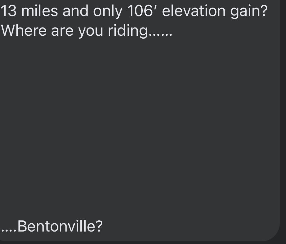Screen dimensions: 286x244
Task: Click the dark strip right of the bubble
Action: coord(283,122)
